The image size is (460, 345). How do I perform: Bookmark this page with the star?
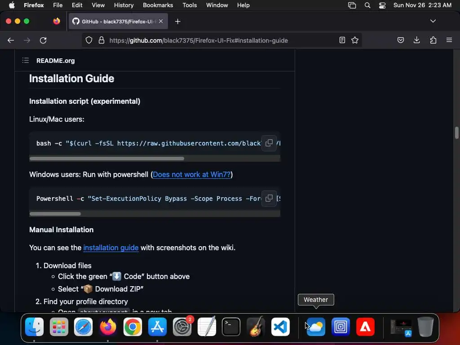click(x=355, y=40)
